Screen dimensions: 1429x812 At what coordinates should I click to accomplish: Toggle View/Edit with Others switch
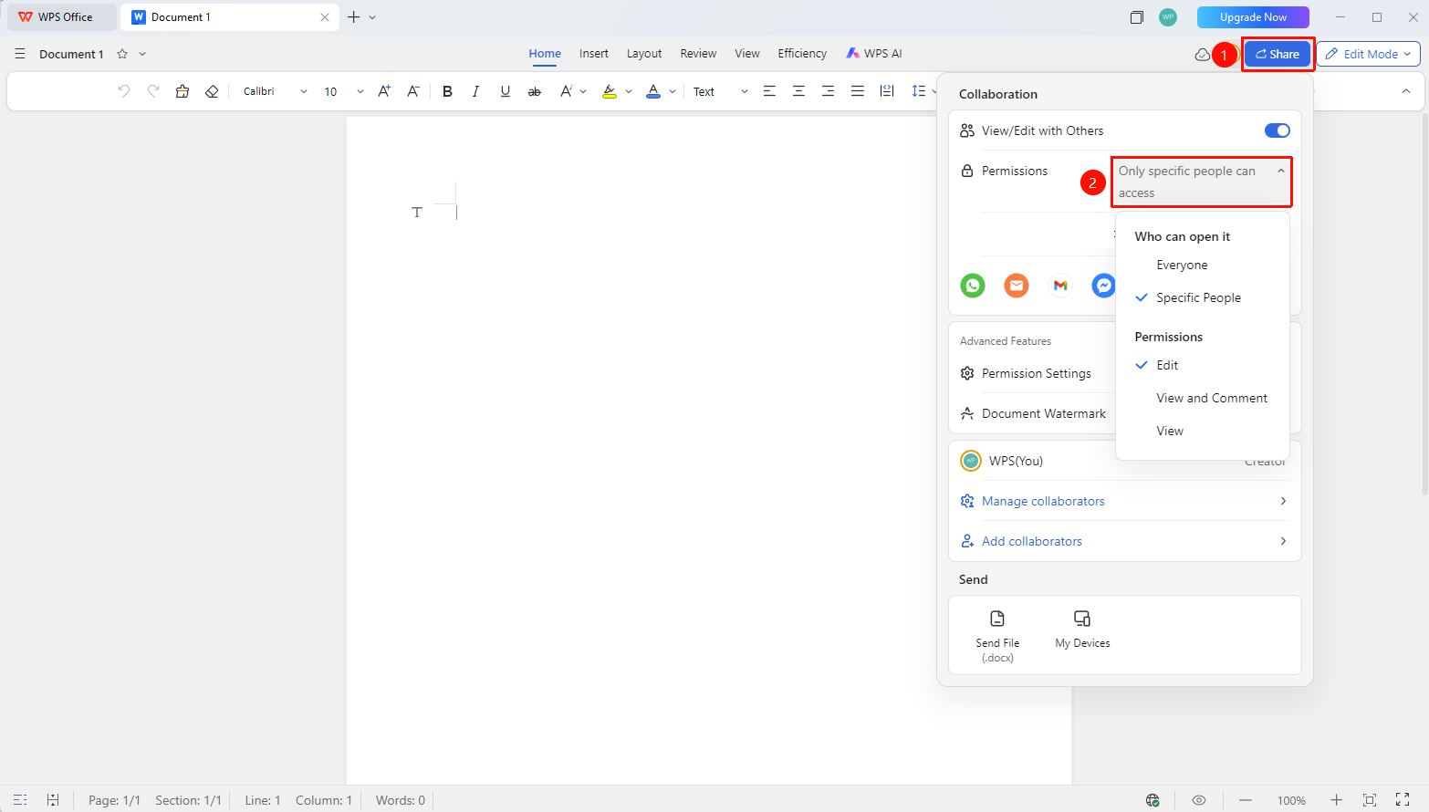tap(1277, 130)
